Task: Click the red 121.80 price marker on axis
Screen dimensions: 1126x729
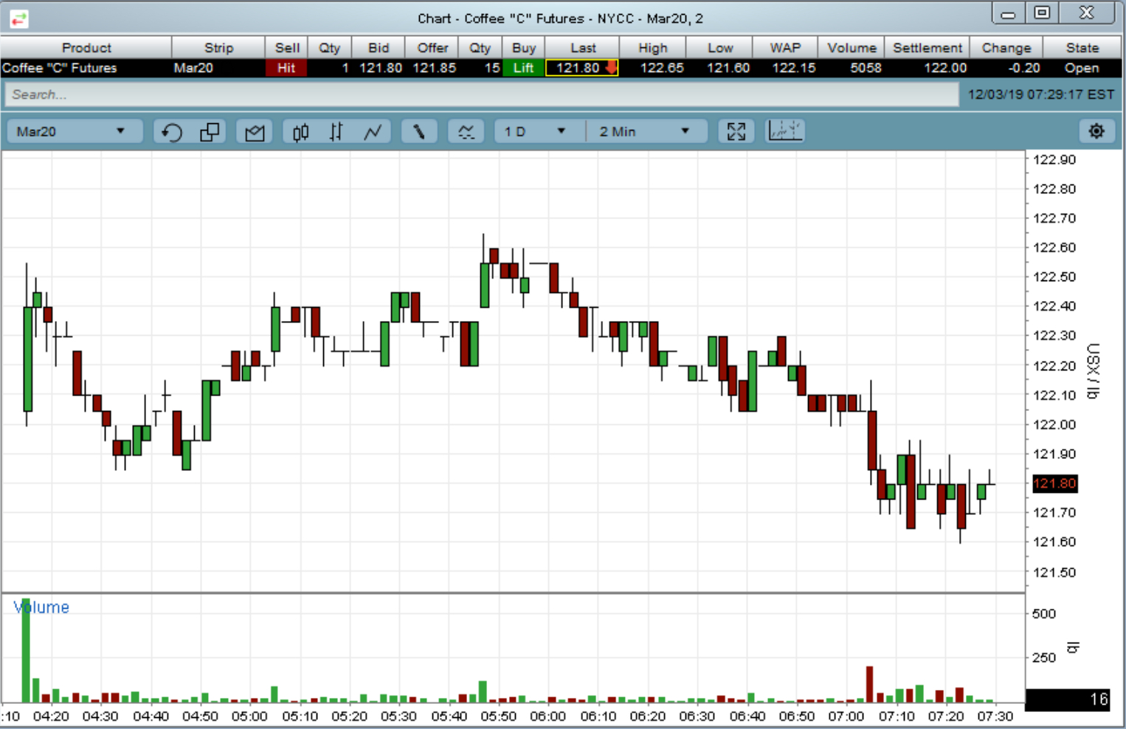Action: pyautogui.click(x=1054, y=483)
